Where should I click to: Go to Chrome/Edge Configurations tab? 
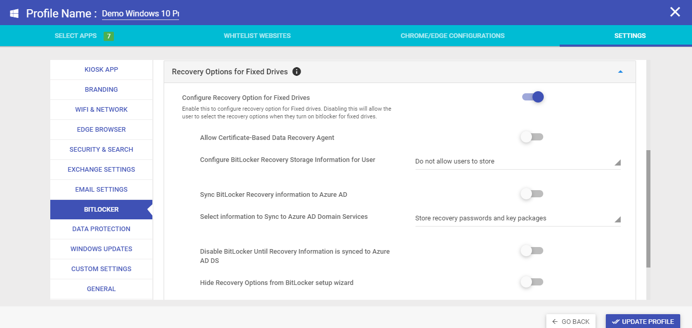452,36
